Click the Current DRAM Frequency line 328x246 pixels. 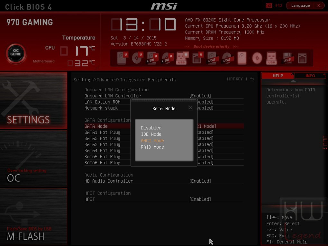point(225,32)
